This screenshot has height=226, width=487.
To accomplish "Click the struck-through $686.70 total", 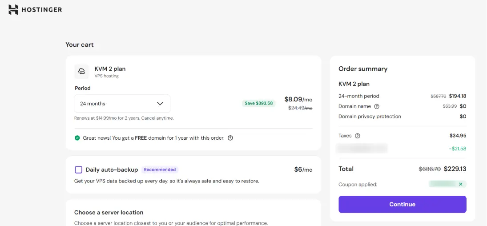I will pos(430,169).
